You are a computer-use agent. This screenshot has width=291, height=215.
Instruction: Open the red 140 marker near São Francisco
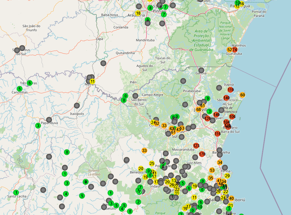(226, 98)
